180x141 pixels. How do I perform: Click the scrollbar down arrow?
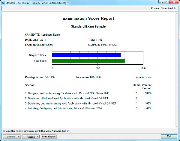click(177, 126)
